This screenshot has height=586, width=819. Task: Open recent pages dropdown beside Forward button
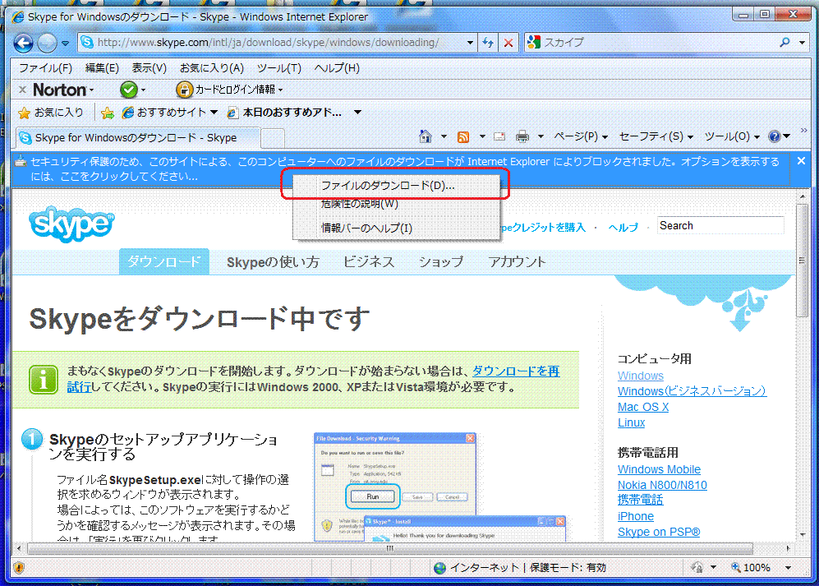65,44
